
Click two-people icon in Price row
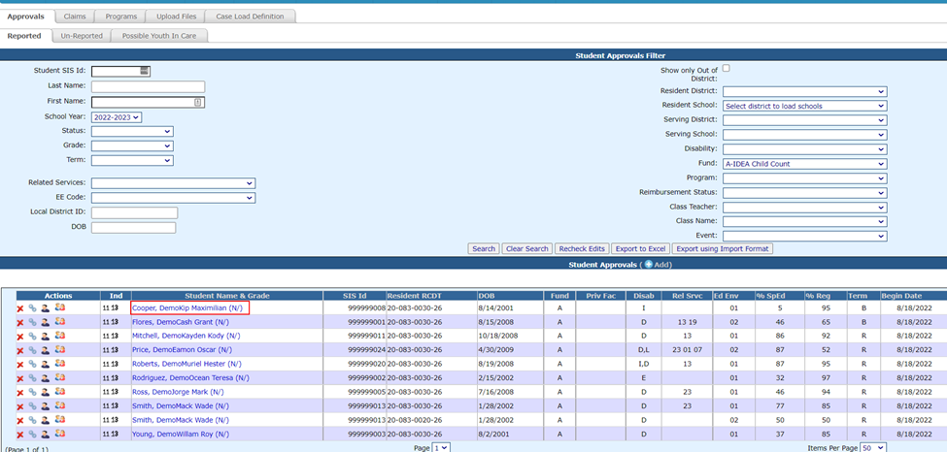[59, 349]
